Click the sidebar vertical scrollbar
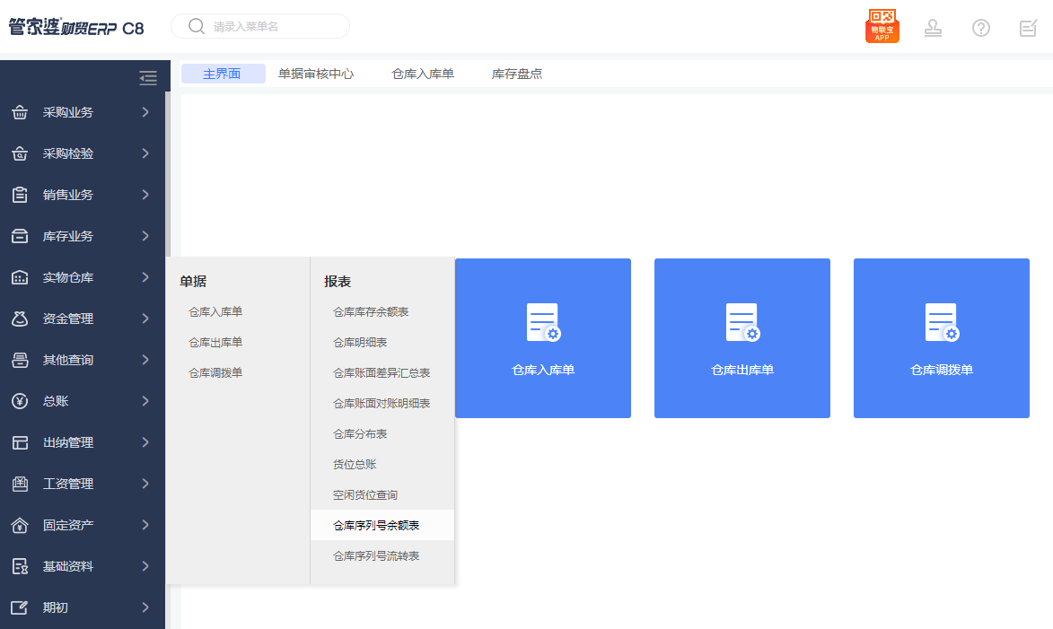1053x629 pixels. click(x=168, y=175)
